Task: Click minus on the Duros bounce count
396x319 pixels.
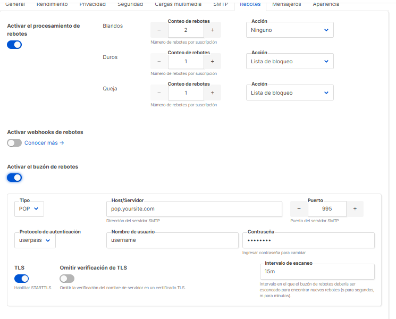Action: pos(159,62)
